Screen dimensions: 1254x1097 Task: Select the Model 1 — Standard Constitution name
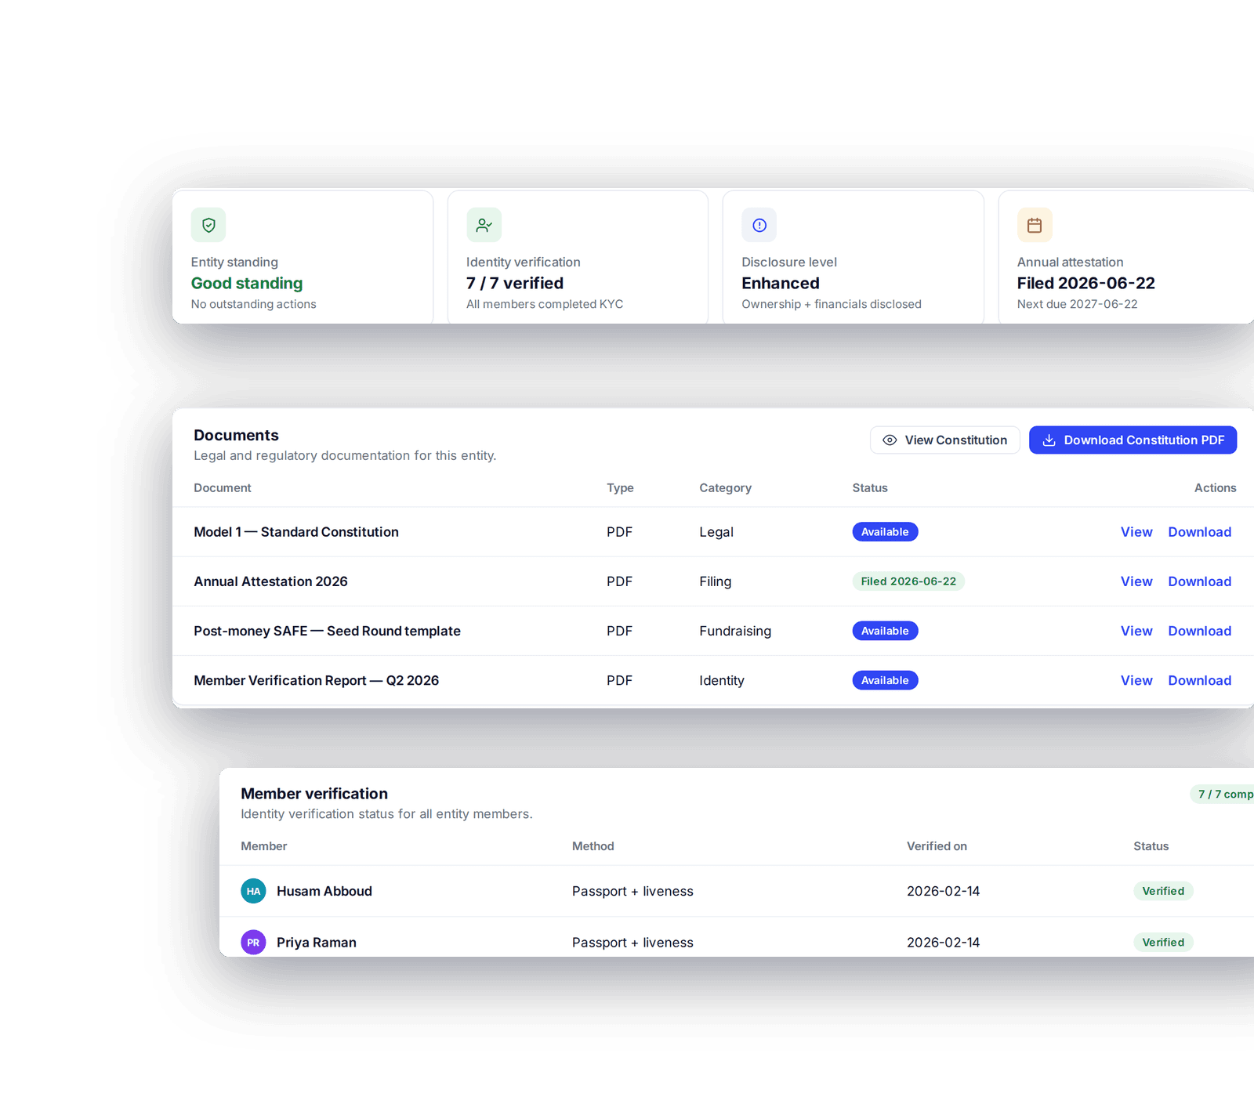[296, 532]
